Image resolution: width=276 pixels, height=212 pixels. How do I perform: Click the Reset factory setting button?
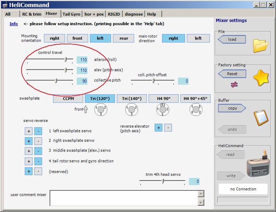click(232, 74)
